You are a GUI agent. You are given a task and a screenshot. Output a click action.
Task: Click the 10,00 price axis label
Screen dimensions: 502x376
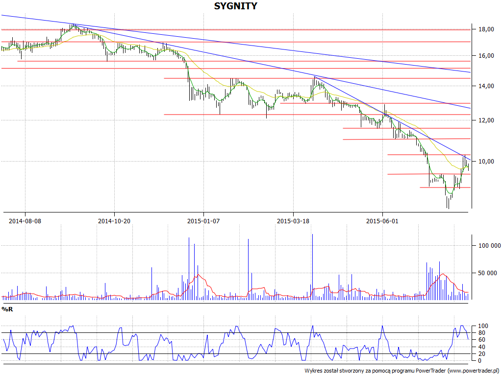[486, 162]
